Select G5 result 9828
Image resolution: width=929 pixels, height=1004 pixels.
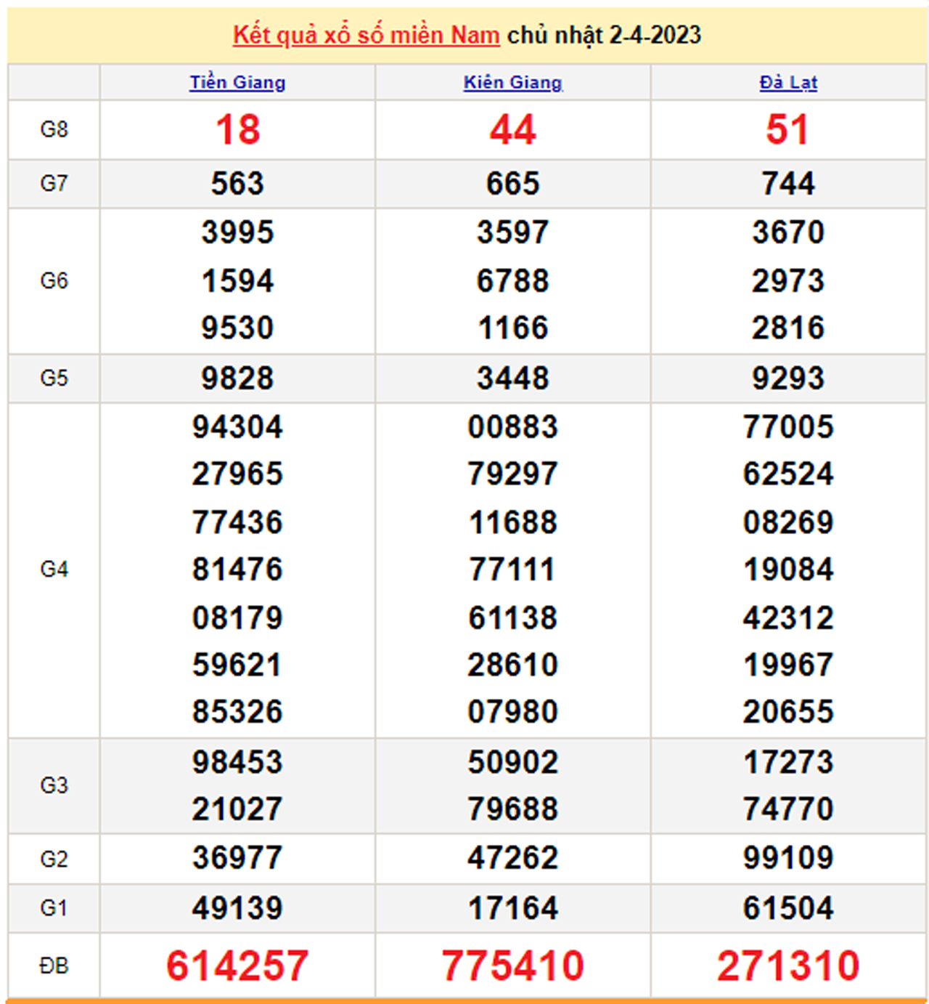point(237,378)
